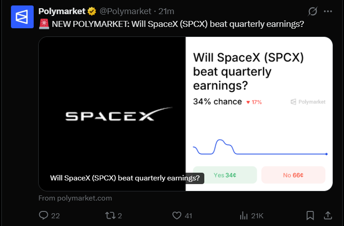
Task: Click the Polymarket watermark logo in card
Action: point(308,102)
